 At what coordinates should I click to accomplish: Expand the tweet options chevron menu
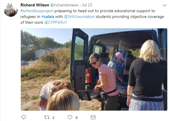164,5
